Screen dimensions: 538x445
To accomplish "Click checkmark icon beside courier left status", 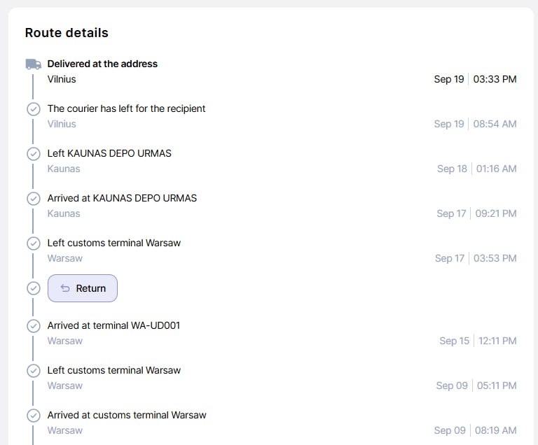I will [33, 109].
